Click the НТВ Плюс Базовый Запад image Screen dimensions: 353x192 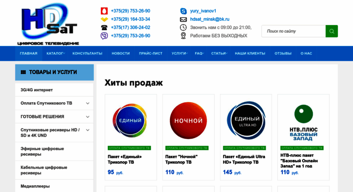(x=303, y=123)
